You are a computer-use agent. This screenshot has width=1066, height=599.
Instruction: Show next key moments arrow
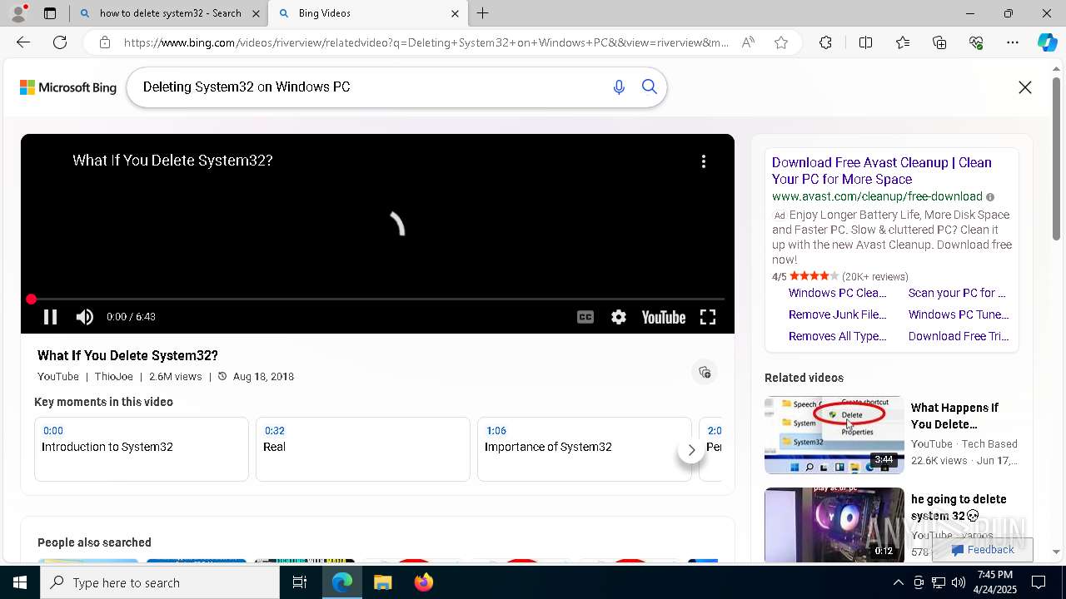click(691, 450)
